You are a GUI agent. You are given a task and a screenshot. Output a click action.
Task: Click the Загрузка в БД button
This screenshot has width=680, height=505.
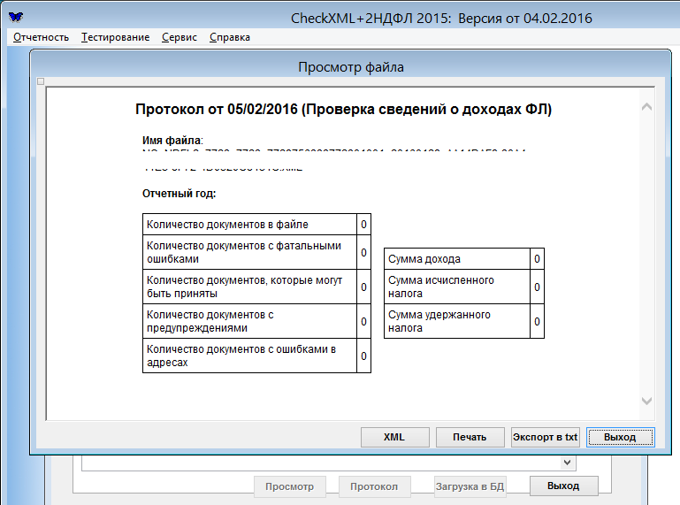tap(470, 486)
